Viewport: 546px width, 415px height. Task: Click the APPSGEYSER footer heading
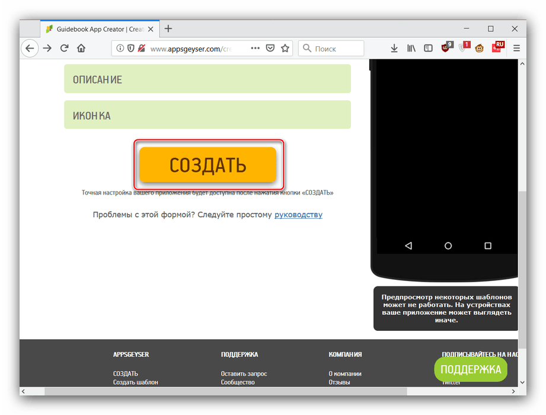[x=131, y=355]
